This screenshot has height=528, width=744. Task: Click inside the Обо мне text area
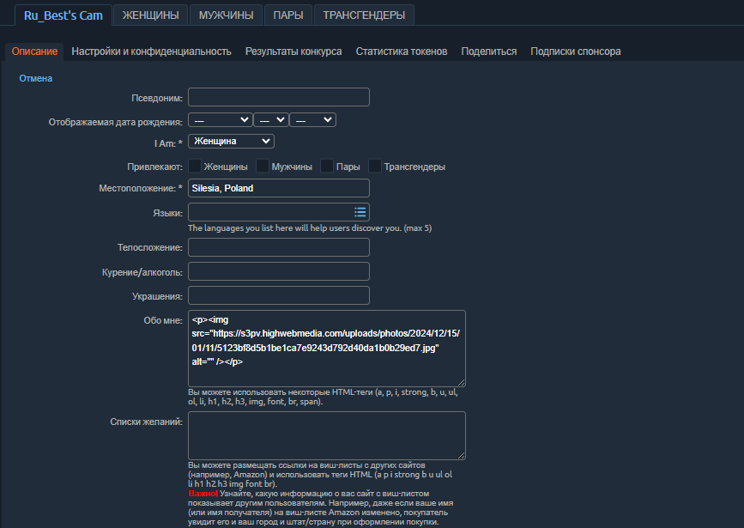(326, 346)
